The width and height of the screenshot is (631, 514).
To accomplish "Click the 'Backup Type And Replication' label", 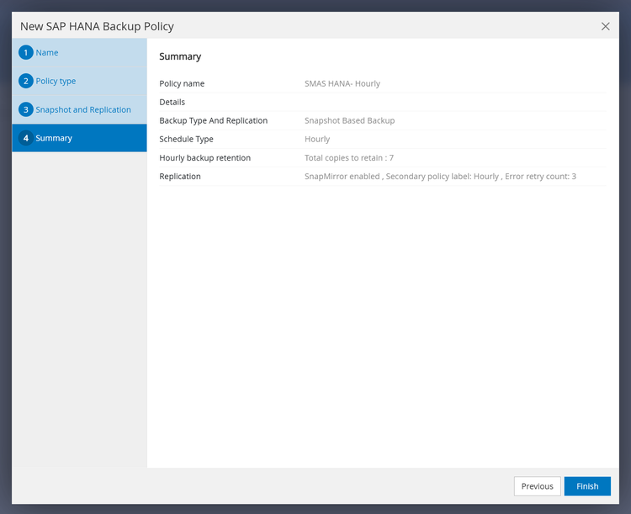I will point(214,121).
